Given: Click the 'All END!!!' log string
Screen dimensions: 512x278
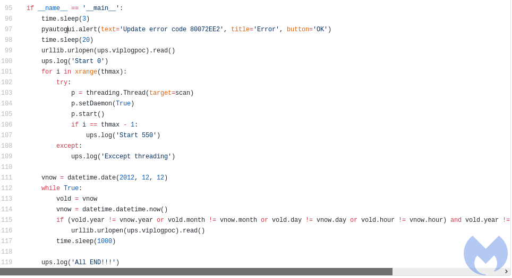Looking at the screenshot, I should pos(95,263).
